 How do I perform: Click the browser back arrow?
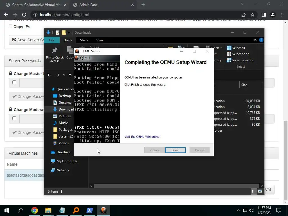(x=6, y=15)
